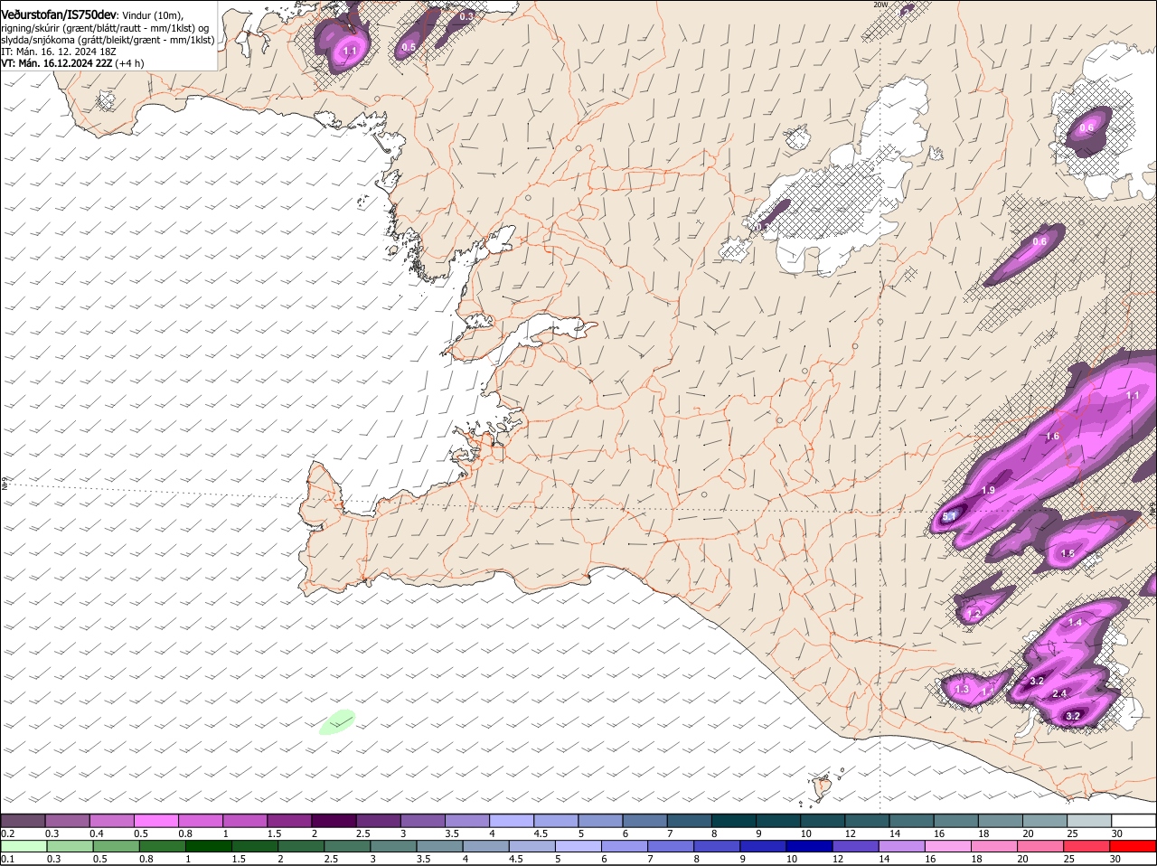
Task: Click the 1.3 snowfall value on the map
Action: point(962,689)
